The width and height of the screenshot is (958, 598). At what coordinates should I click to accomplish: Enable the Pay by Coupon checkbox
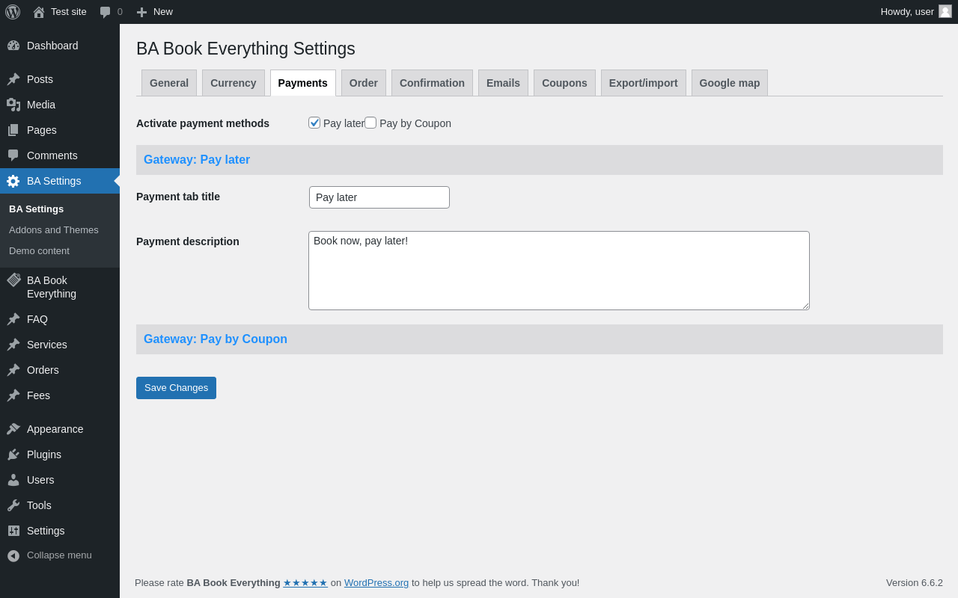[370, 123]
